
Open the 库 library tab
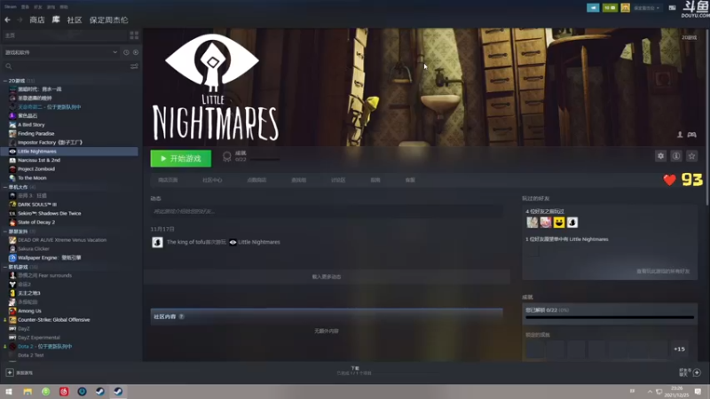pyautogui.click(x=56, y=20)
